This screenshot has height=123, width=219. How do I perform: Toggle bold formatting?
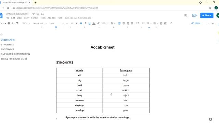point(81,23)
